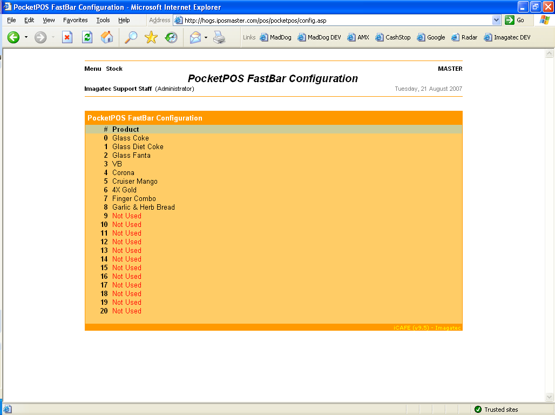Click the red Stop loading icon
The image size is (555, 415).
(x=67, y=37)
